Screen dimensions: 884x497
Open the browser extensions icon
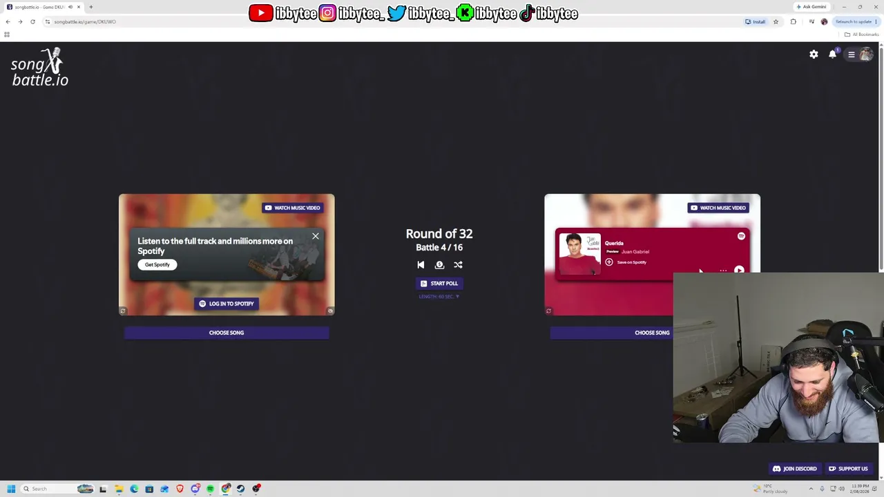pos(793,21)
